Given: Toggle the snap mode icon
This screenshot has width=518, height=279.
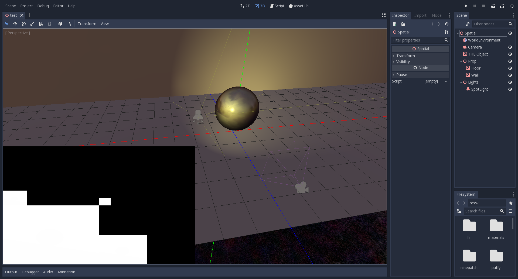Looking at the screenshot, I should pos(69,24).
